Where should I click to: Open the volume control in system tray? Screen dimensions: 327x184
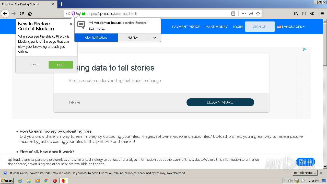[x=290, y=181]
